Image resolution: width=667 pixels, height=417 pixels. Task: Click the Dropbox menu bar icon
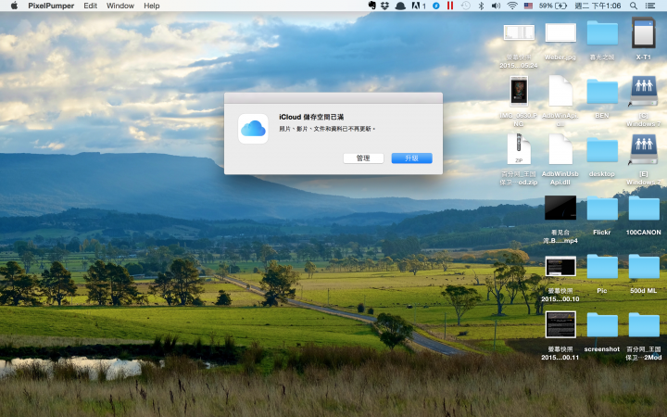[385, 6]
